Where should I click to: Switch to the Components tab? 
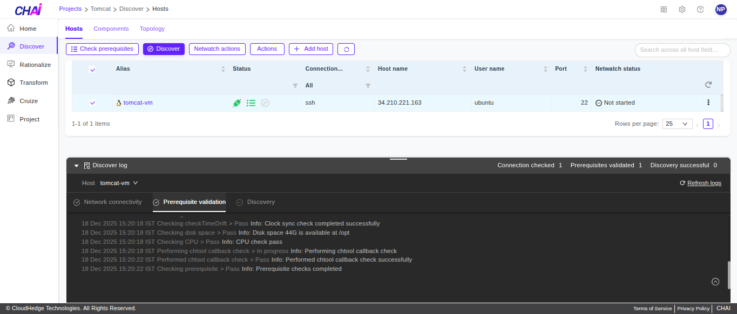111,29
